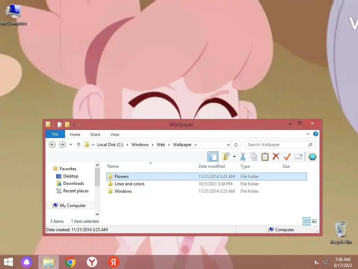The height and width of the screenshot is (269, 358).
Task: Open the folder options toolbar icon
Action: pos(226,157)
